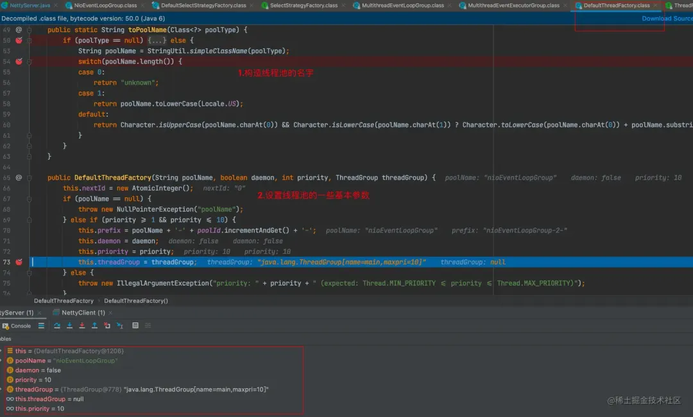Click the Step Into debugger icon
The width and height of the screenshot is (693, 417).
click(x=69, y=325)
